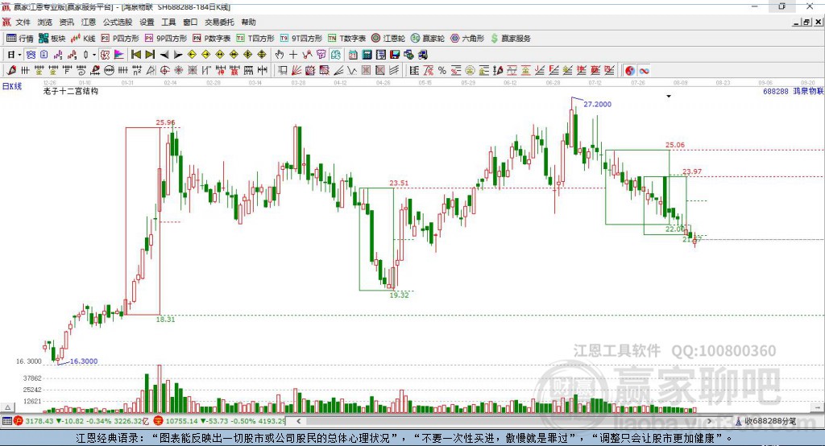Select the crosshair cursor tool
The width and height of the screenshot is (825, 446).
293,55
